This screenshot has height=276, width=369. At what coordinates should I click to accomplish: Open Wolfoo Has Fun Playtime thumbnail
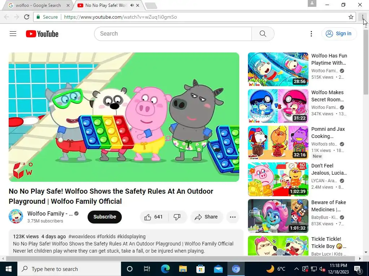(278, 69)
